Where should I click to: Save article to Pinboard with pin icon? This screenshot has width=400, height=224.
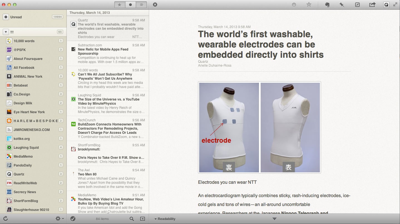[x=342, y=5]
